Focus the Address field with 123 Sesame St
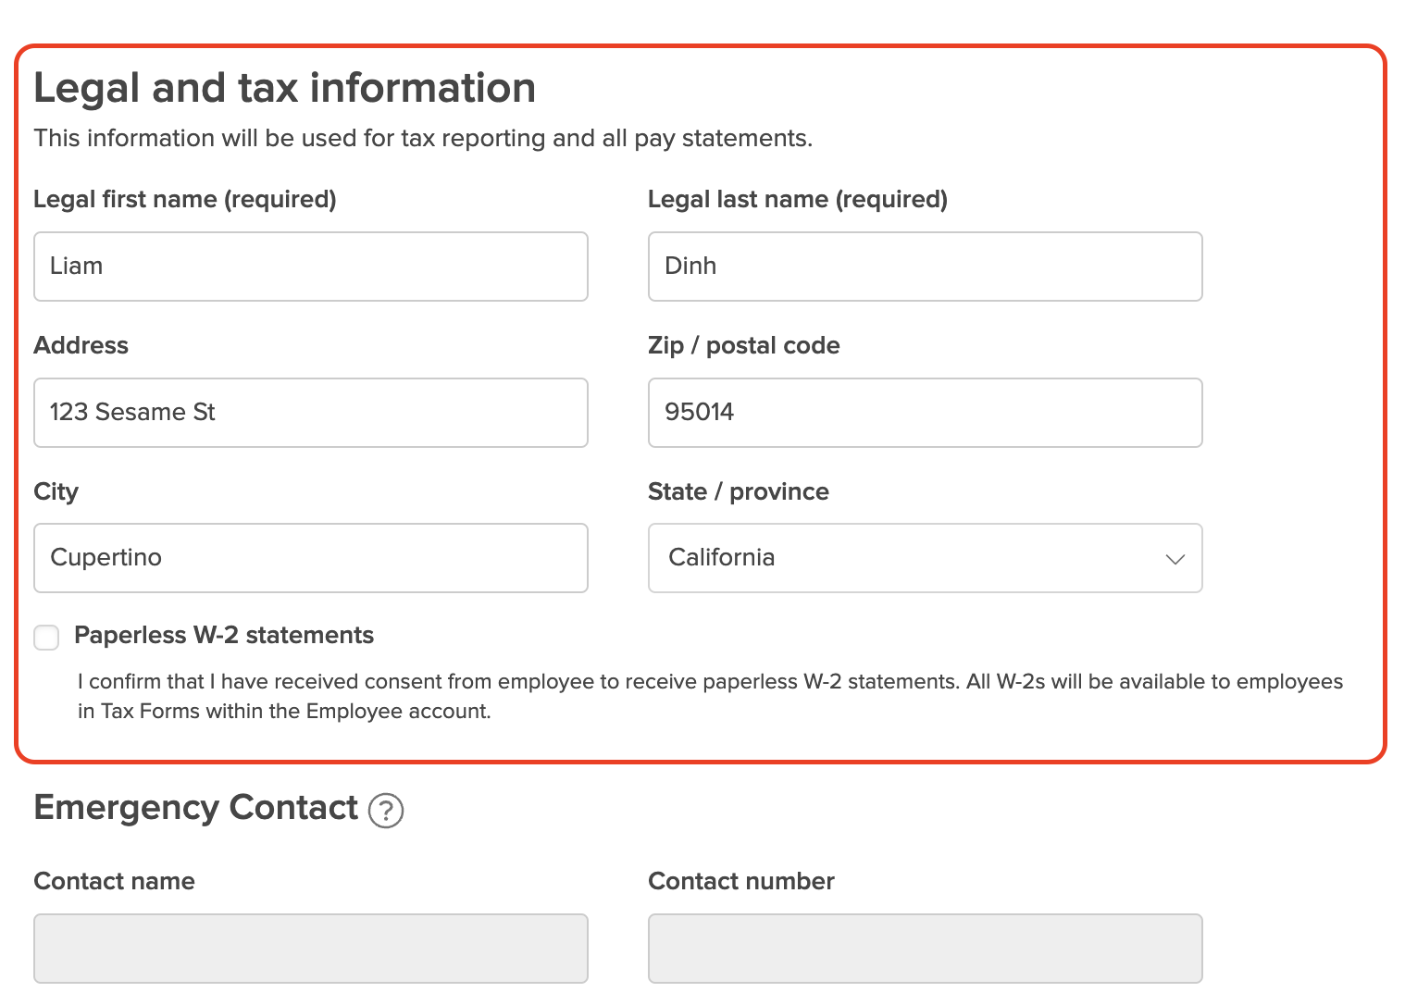 click(311, 413)
